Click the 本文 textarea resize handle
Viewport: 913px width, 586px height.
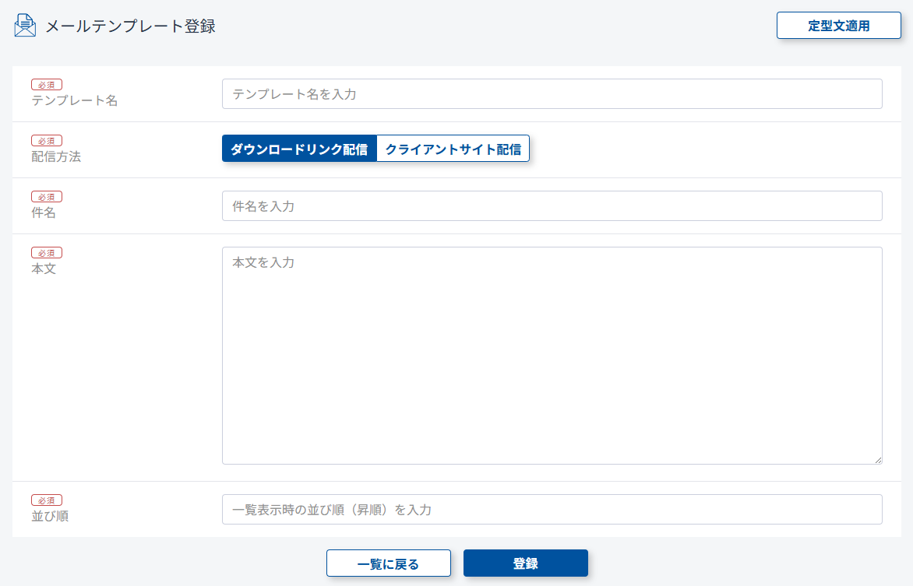878,460
